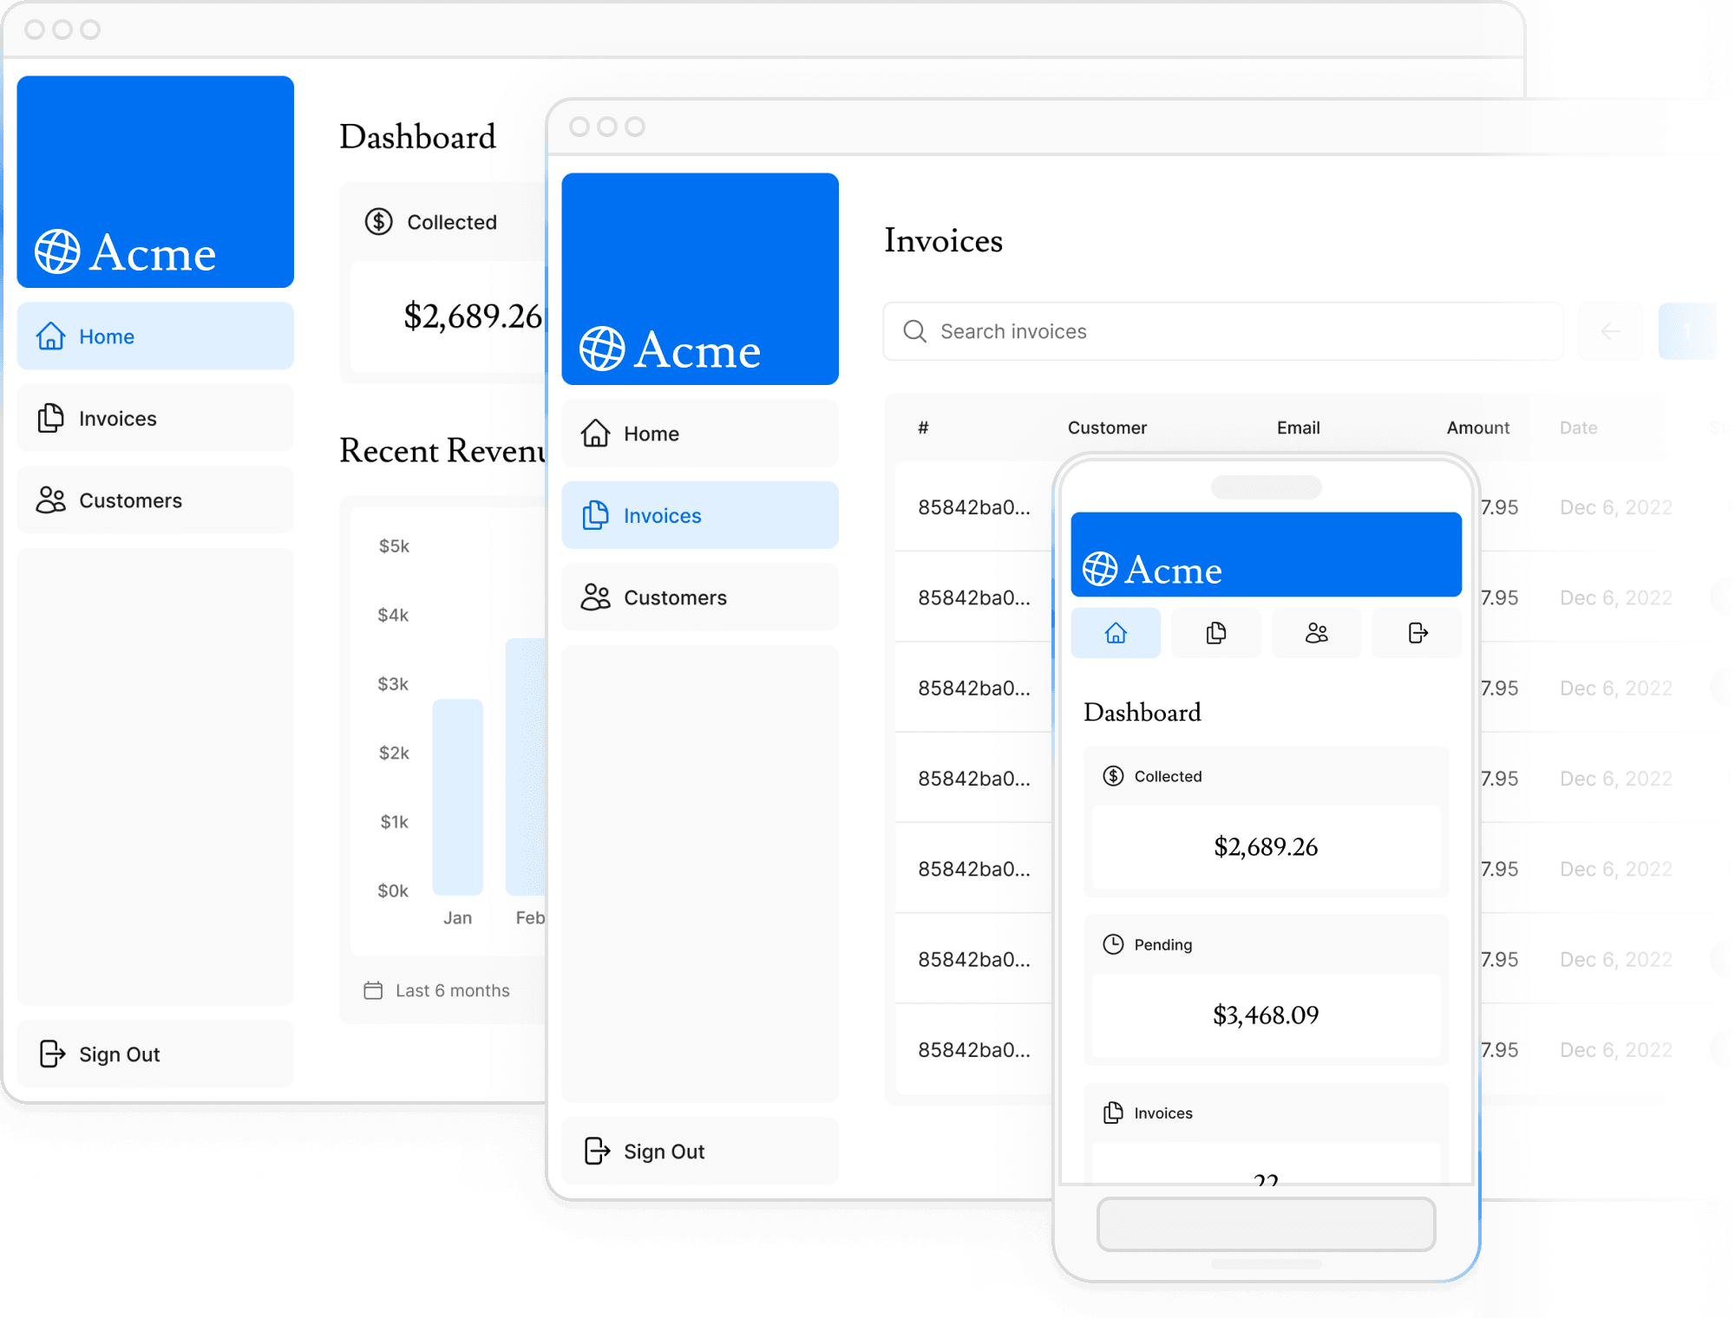Click the Collected dollar circle icon

376,223
